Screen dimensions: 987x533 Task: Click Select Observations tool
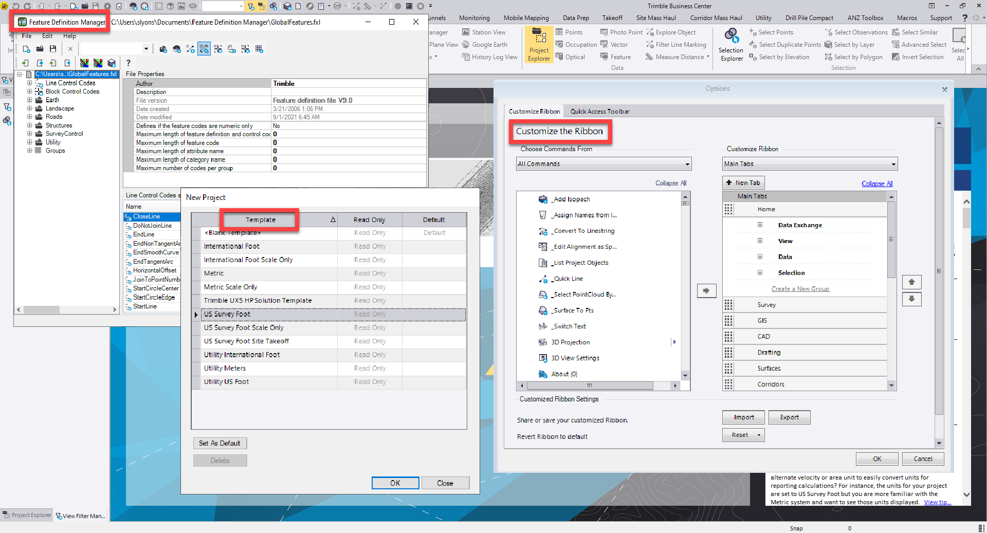coord(856,32)
